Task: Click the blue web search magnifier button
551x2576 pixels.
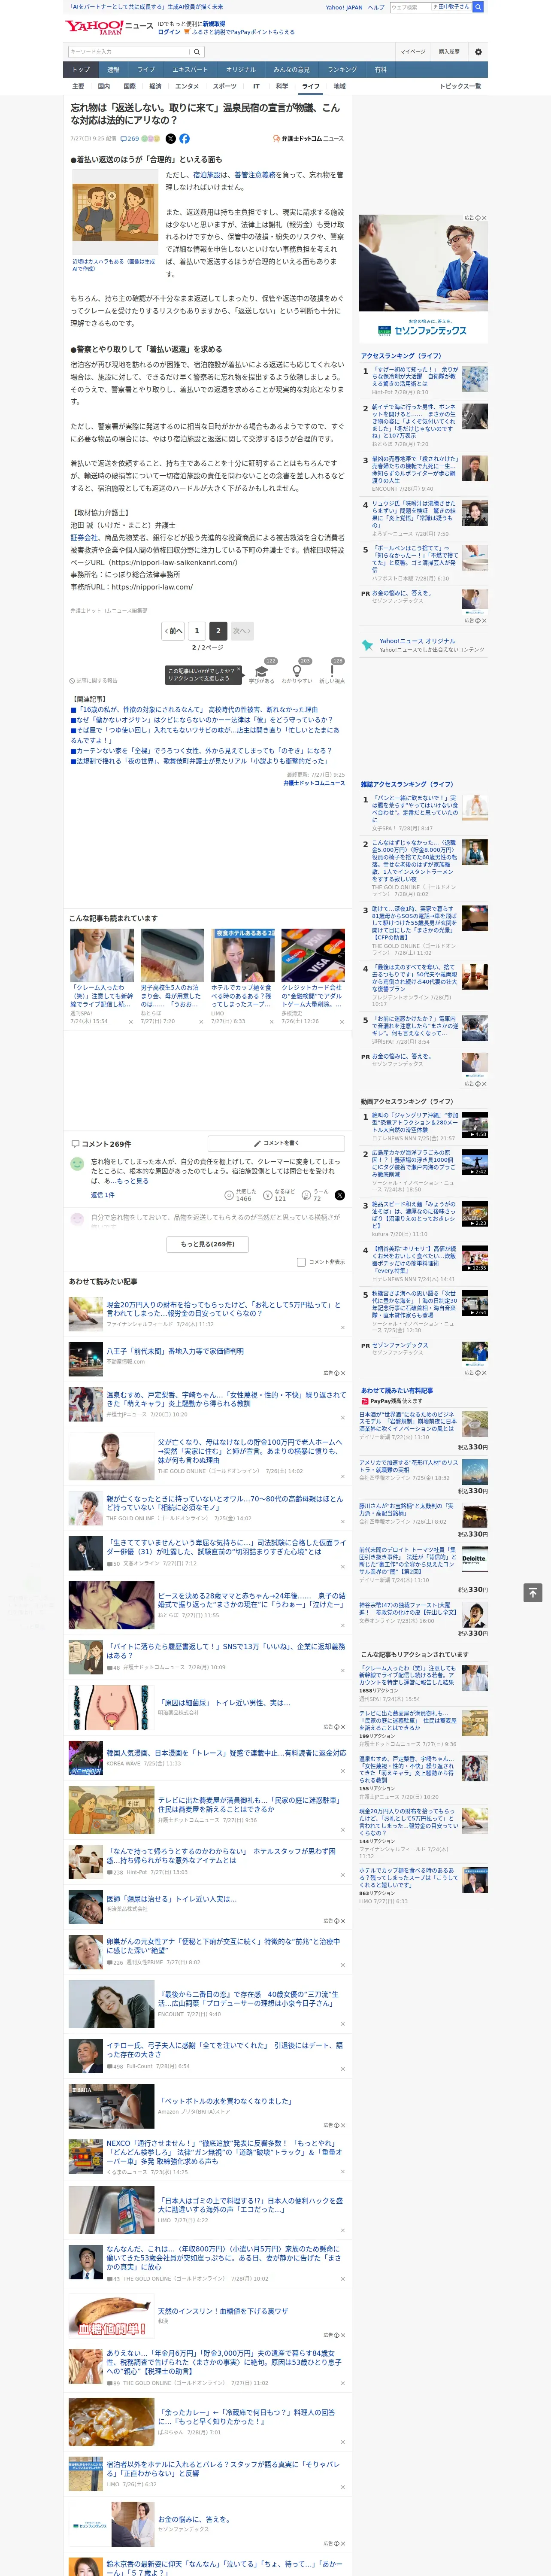Action: coord(478,7)
